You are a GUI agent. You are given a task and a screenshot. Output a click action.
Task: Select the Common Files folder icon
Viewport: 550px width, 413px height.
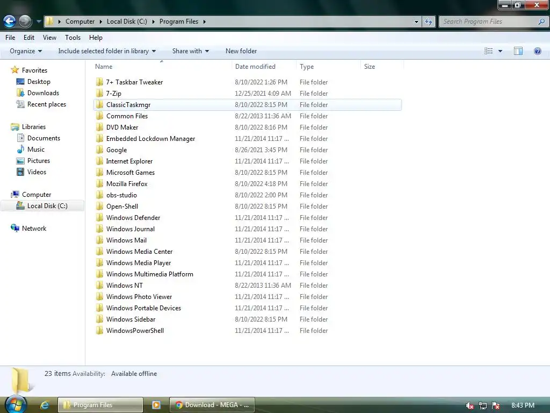click(x=99, y=116)
